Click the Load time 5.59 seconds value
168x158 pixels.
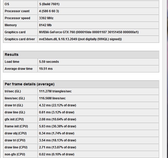(x=49, y=62)
